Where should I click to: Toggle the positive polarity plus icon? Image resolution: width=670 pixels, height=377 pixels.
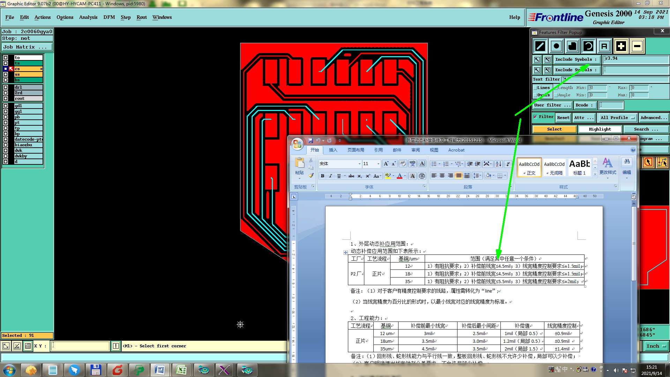click(621, 46)
